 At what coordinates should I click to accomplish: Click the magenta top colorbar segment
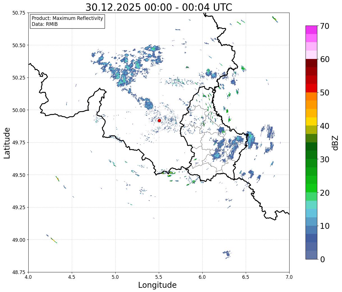point(311,30)
